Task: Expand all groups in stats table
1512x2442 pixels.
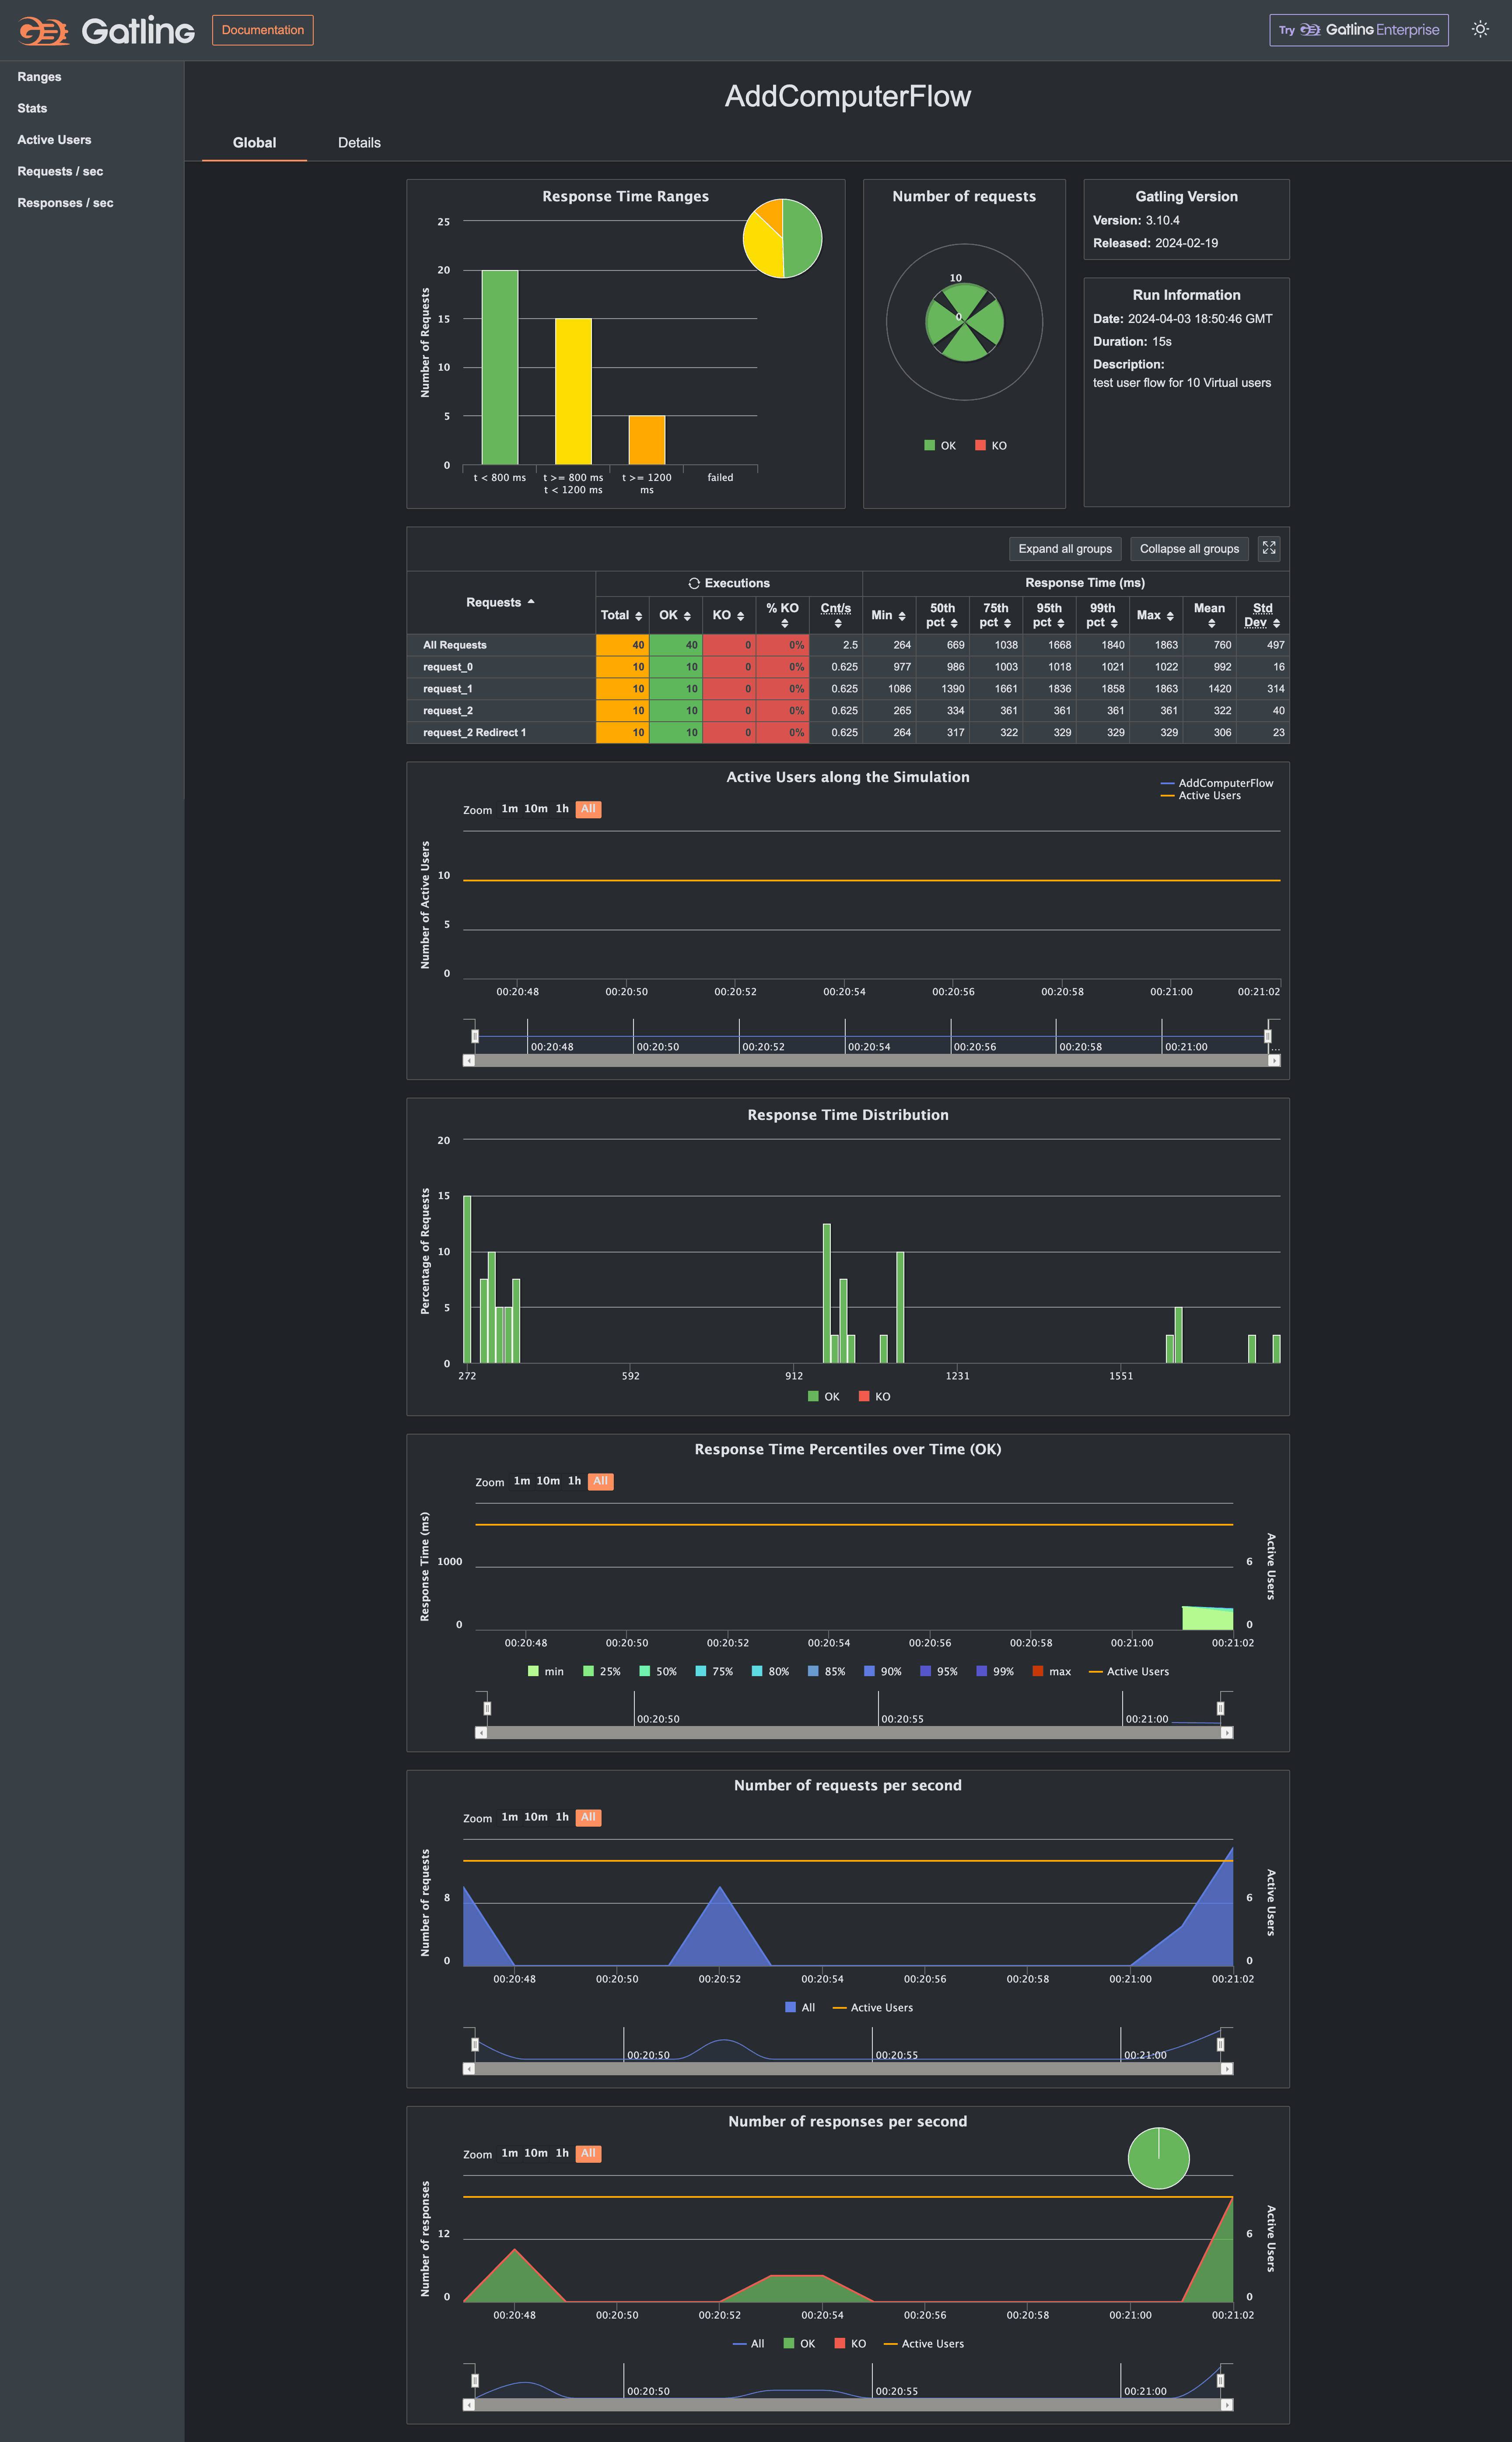Action: (1065, 548)
